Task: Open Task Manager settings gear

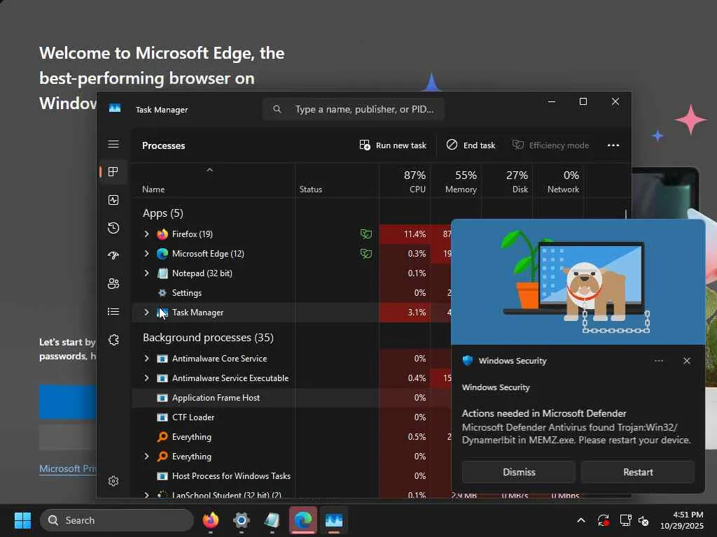Action: tap(113, 481)
